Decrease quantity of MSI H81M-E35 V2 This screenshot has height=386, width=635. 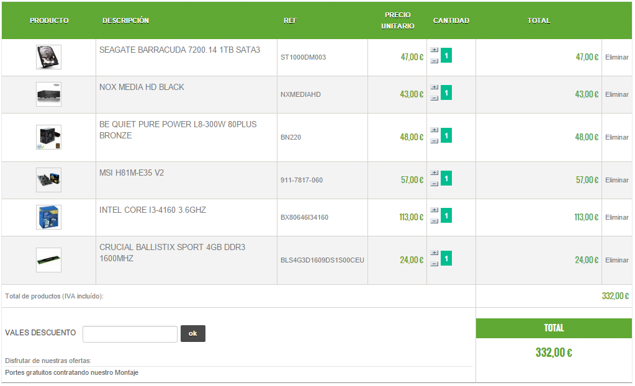point(434,184)
